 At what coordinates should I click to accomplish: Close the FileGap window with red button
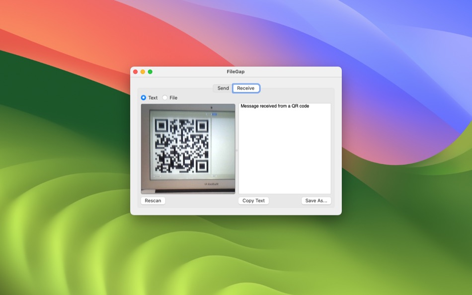tap(136, 72)
